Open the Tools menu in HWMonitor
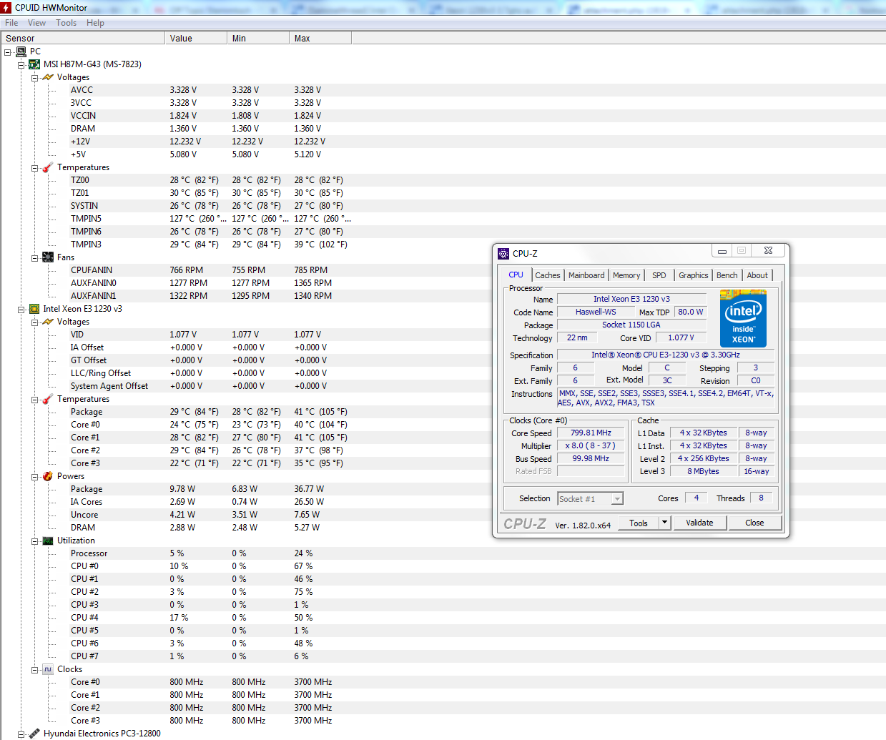 67,23
